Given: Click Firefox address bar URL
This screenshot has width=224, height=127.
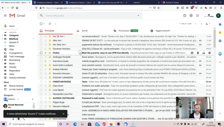Looking at the screenshot, I should [x=64, y=8].
